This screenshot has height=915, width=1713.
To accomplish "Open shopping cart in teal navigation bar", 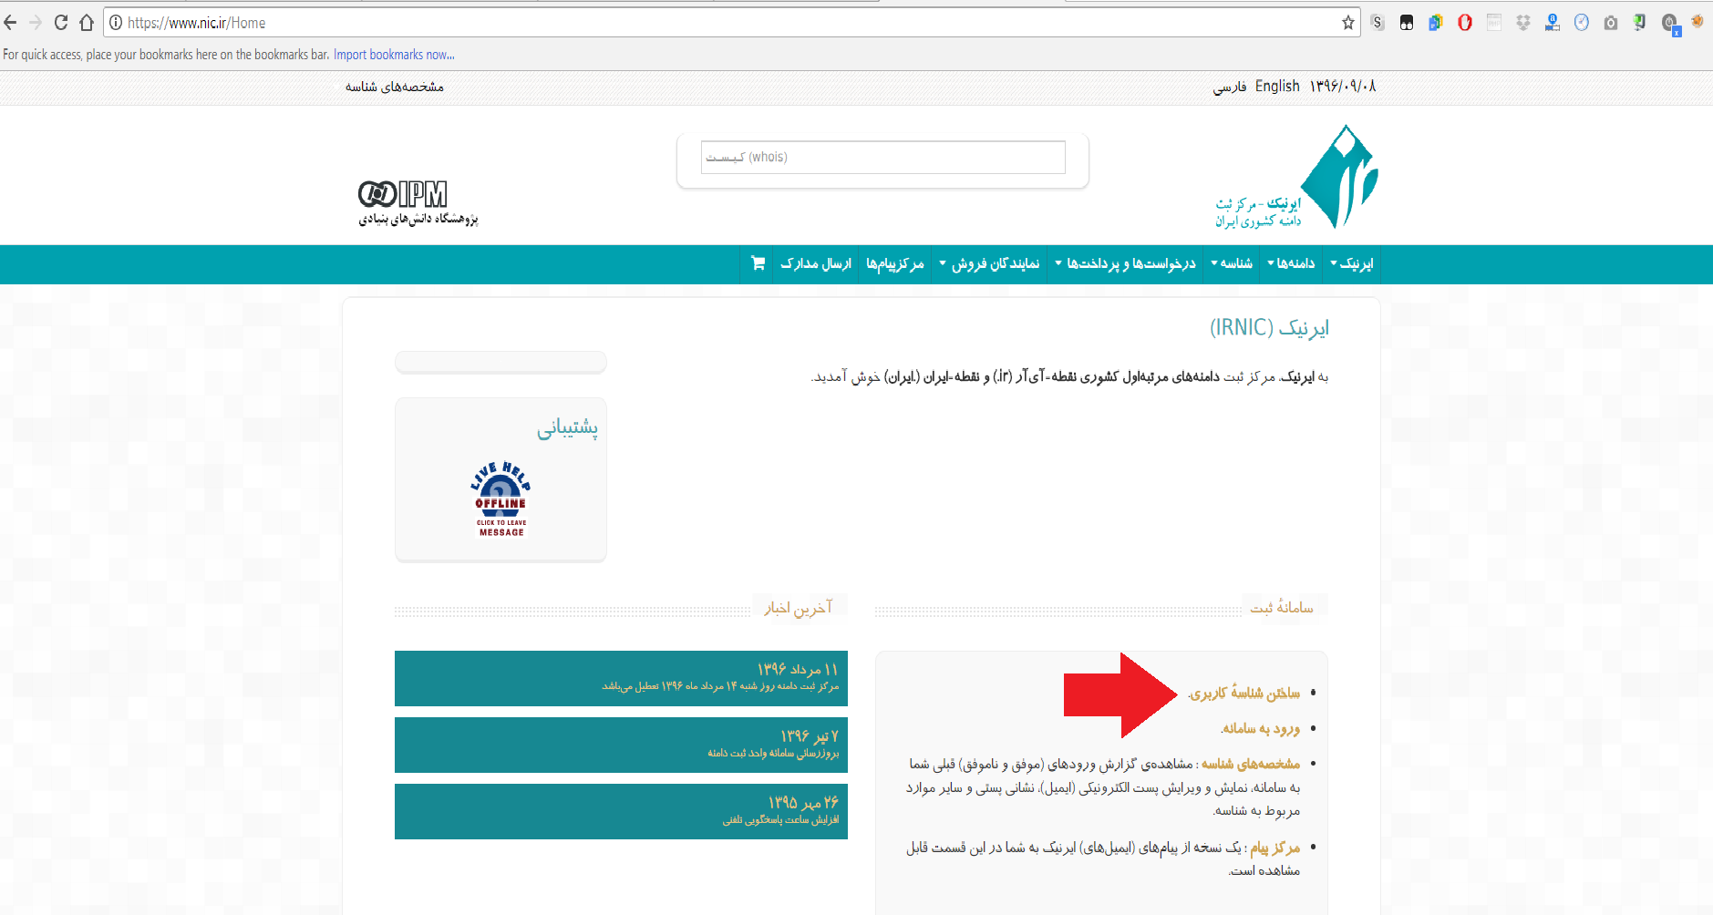I will (758, 263).
